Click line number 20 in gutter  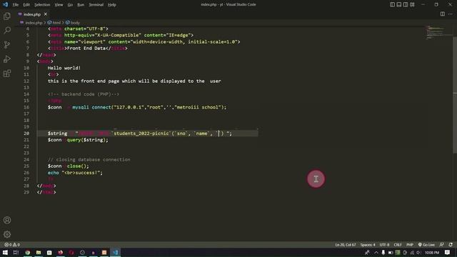26,133
